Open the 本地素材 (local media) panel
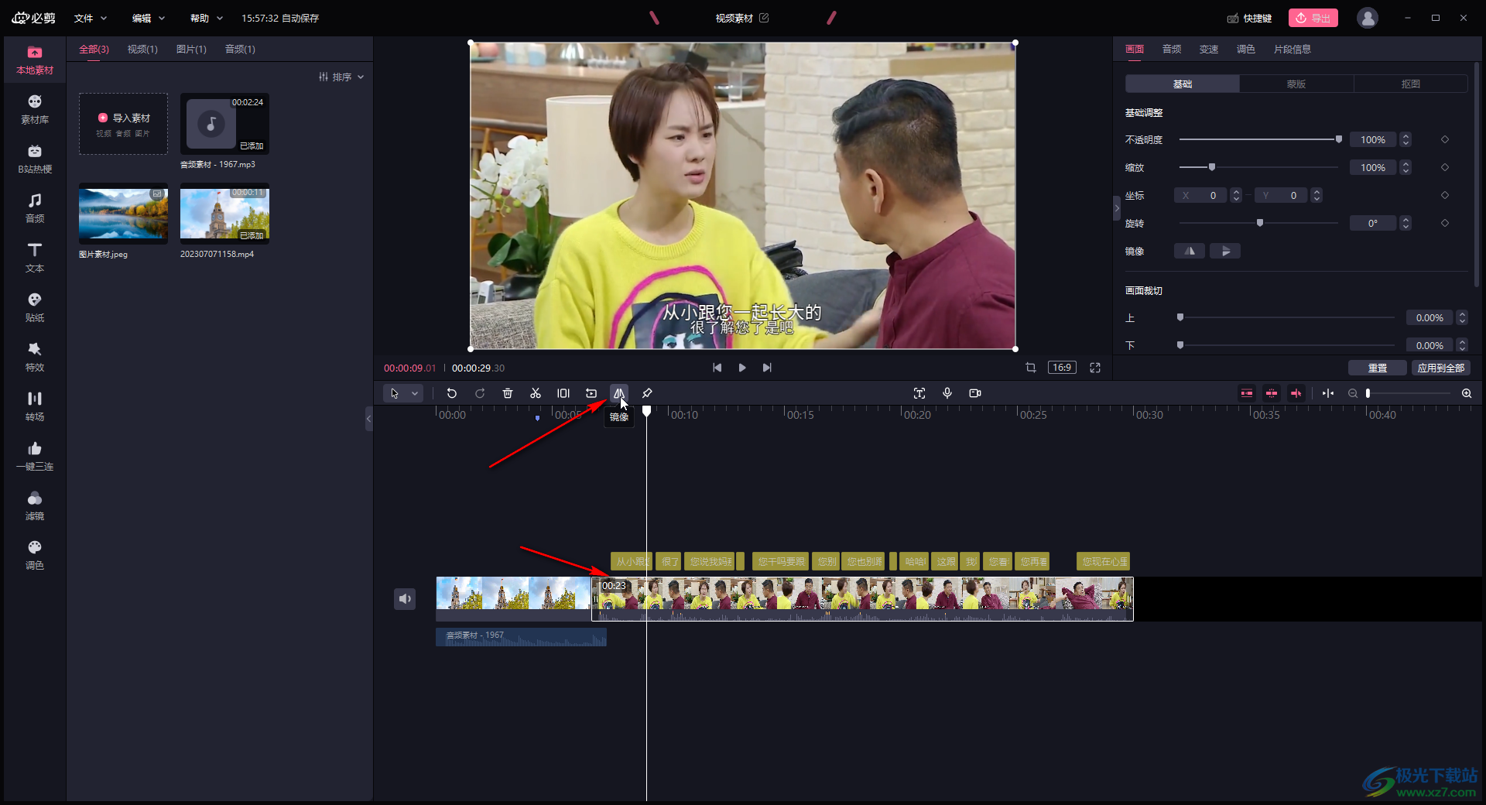Viewport: 1486px width, 805px height. [35, 60]
